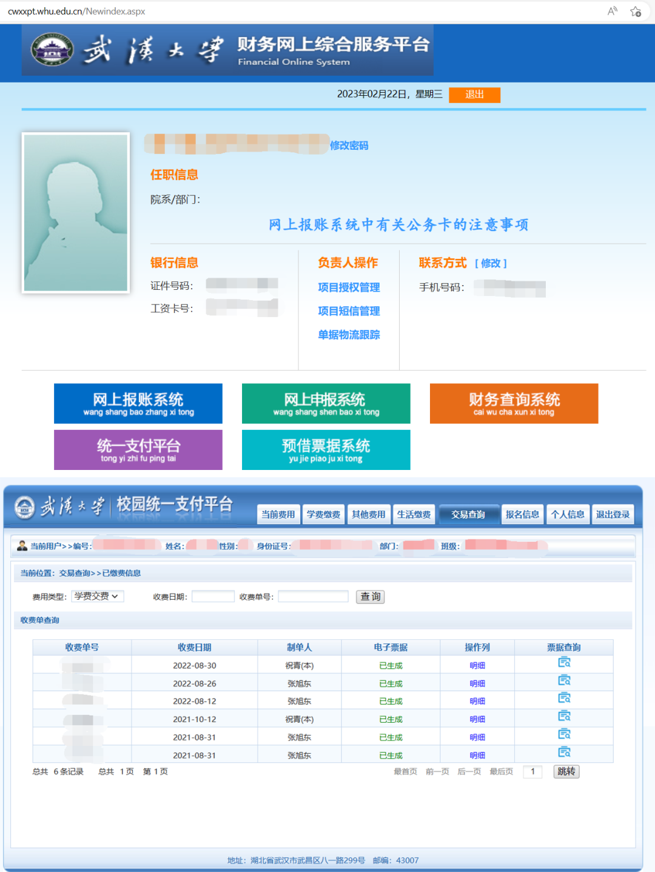Focus the 收费日期 input field
The image size is (655, 872).
point(213,597)
